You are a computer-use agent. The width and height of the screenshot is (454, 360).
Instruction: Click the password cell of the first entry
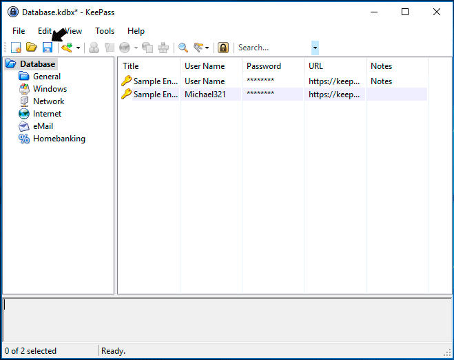click(x=273, y=81)
